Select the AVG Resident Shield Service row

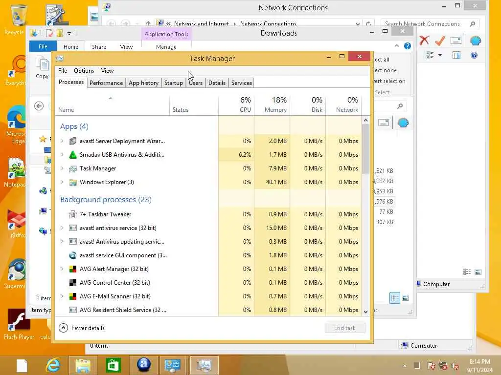click(208, 310)
